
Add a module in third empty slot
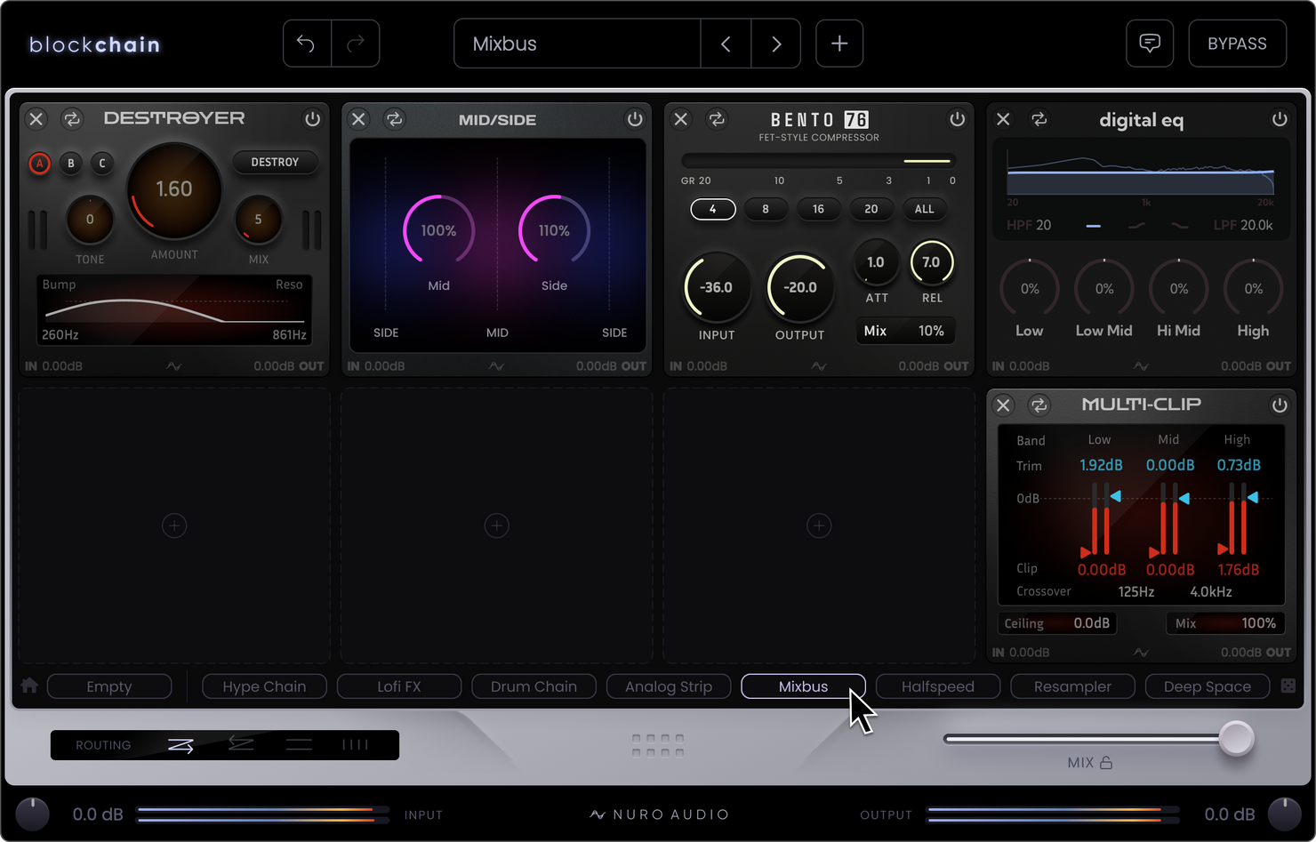pyautogui.click(x=819, y=526)
